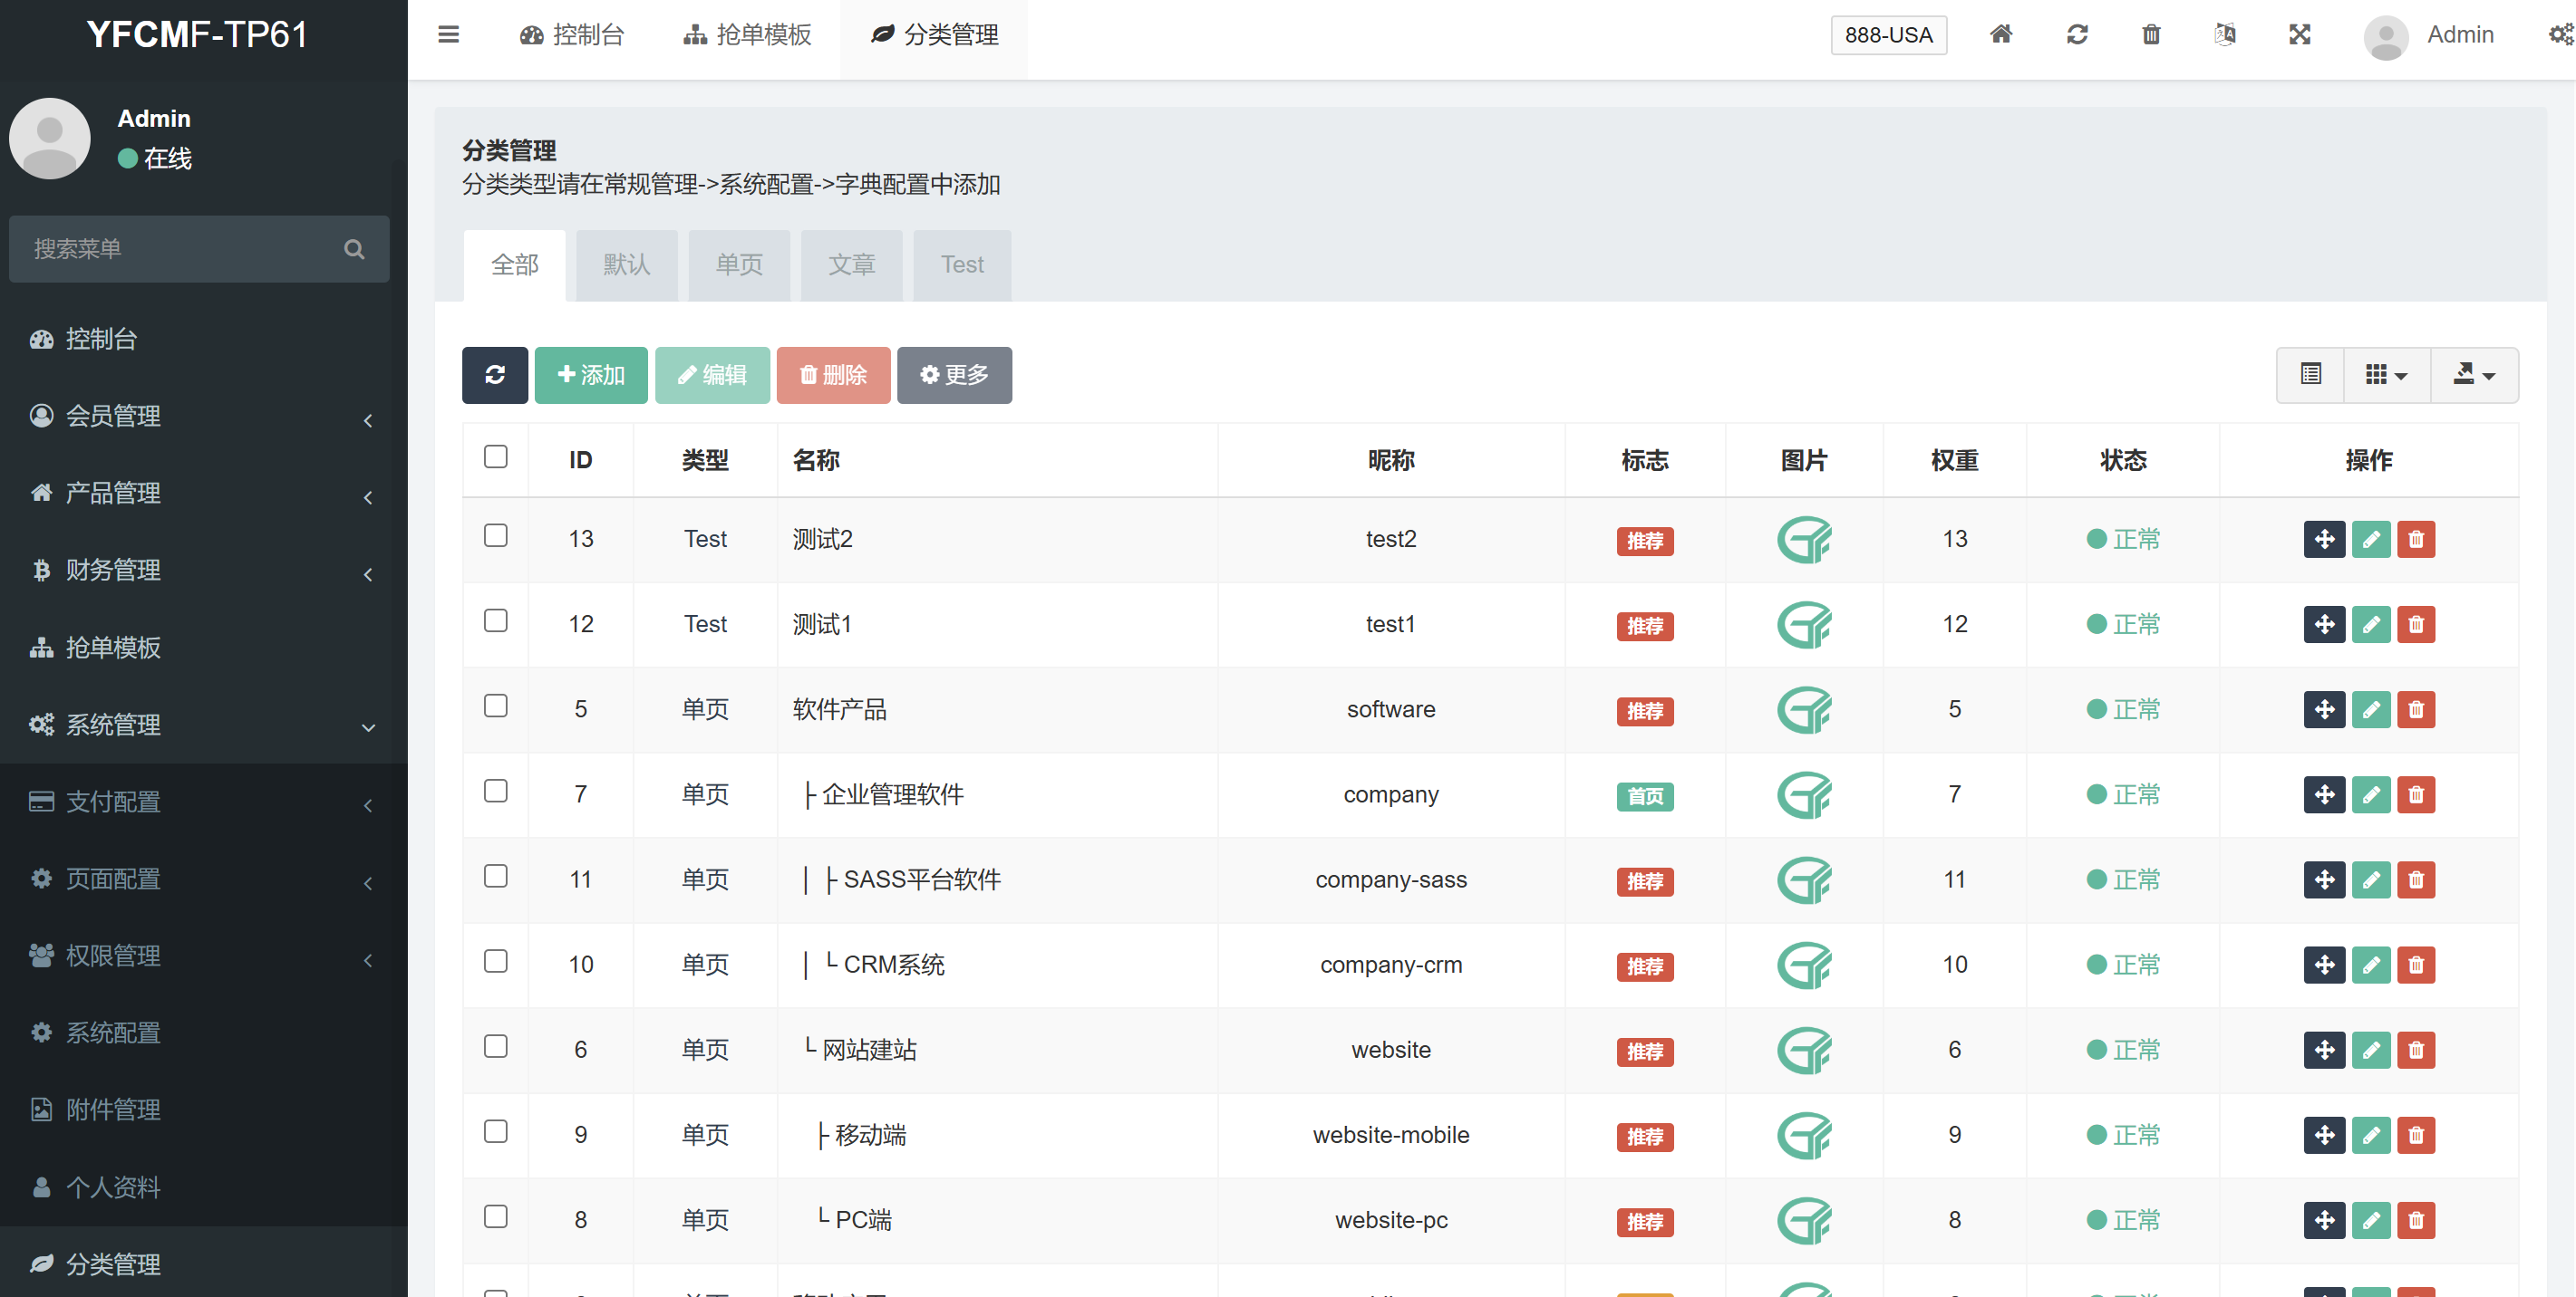Check the checkbox for row ID 13
Image resolution: width=2576 pixels, height=1297 pixels.
click(495, 535)
